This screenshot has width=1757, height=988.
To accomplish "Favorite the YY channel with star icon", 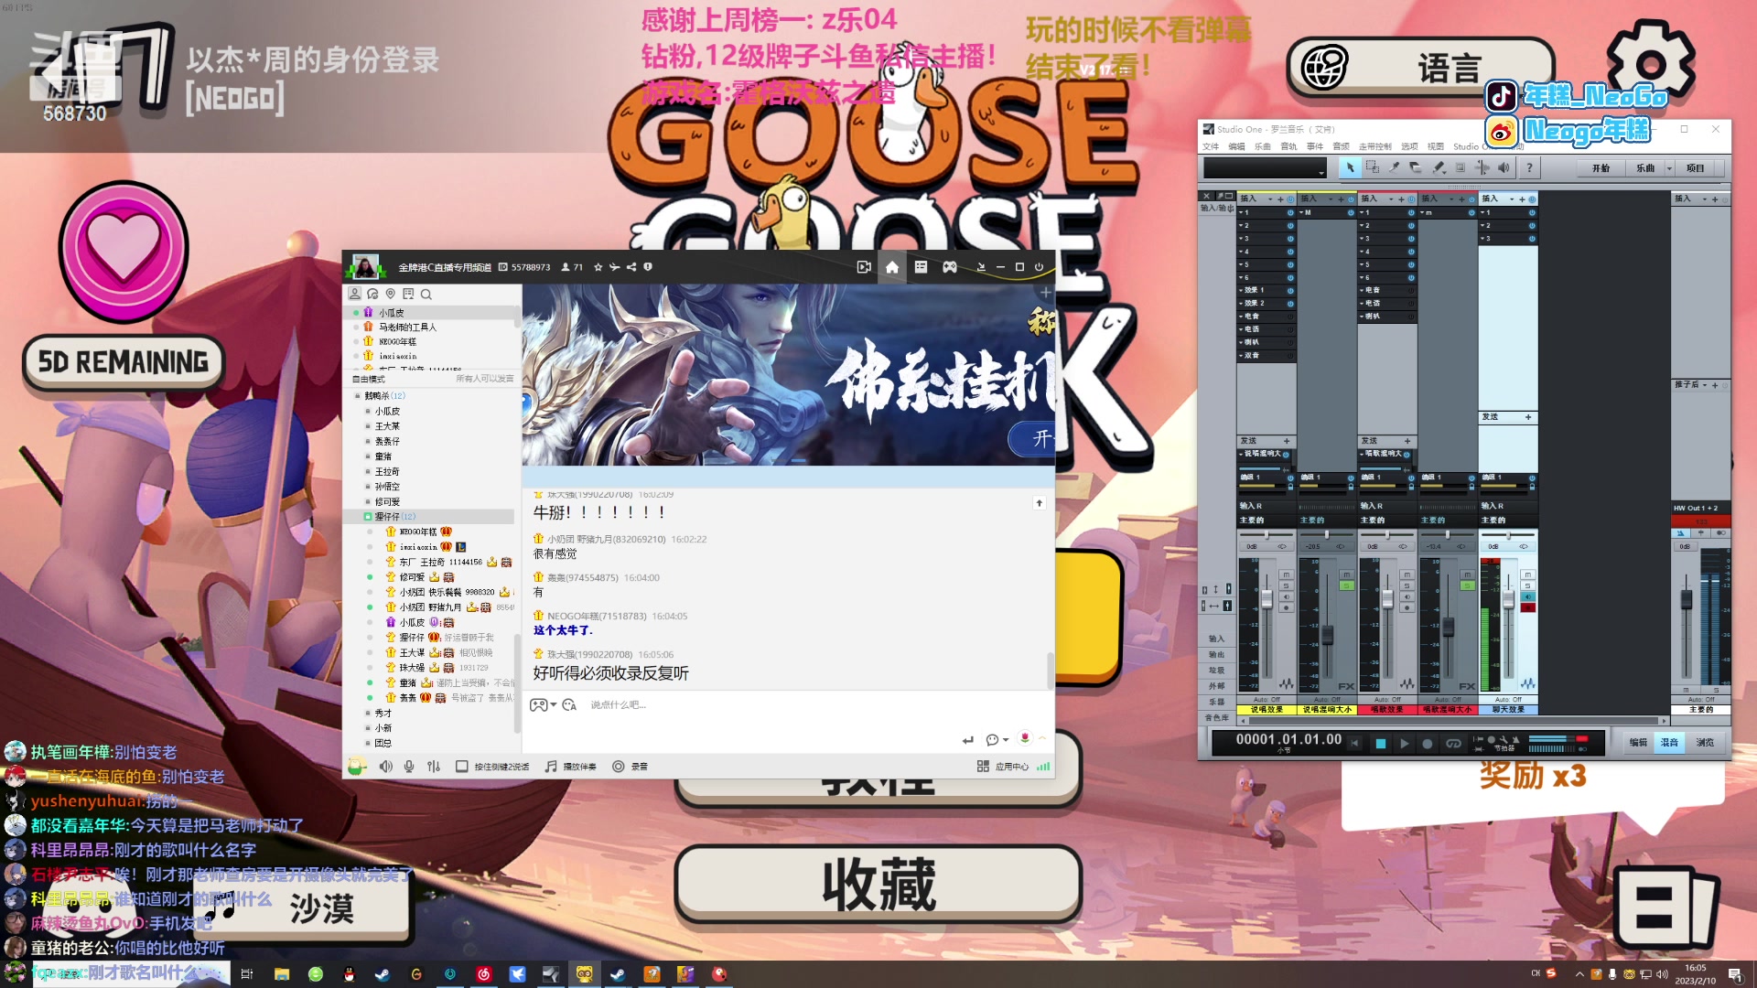I will (598, 267).
